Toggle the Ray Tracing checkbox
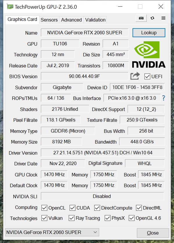This screenshot has width=174, height=243. pos(72,218)
